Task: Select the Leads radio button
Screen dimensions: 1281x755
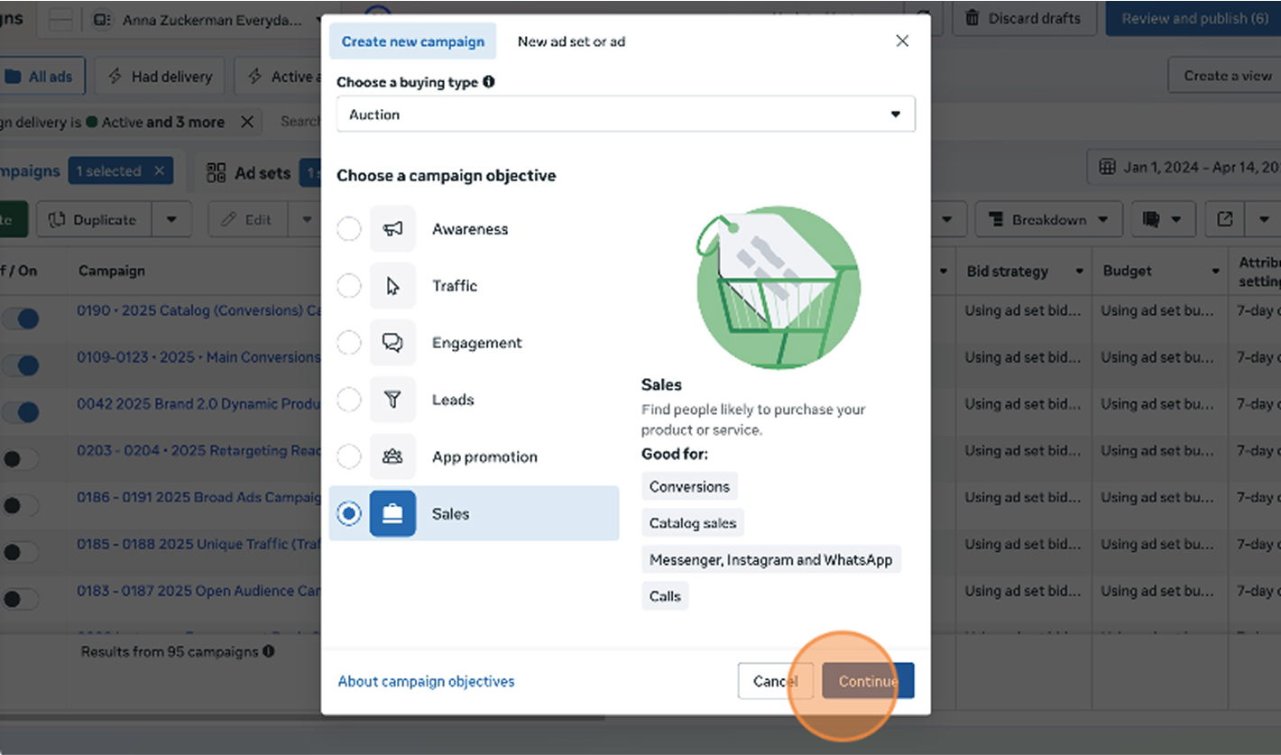Action: (x=349, y=400)
